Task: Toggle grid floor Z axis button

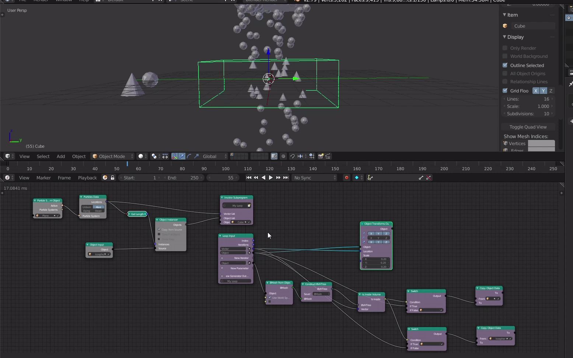Action: (x=551, y=91)
